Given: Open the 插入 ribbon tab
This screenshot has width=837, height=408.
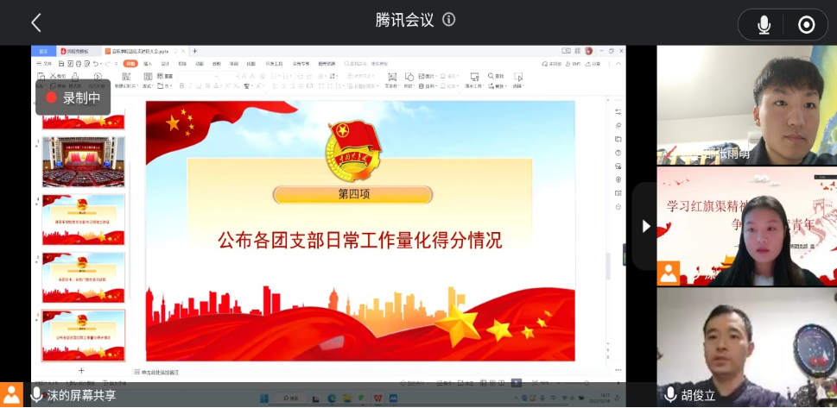Looking at the screenshot, I should (148, 63).
